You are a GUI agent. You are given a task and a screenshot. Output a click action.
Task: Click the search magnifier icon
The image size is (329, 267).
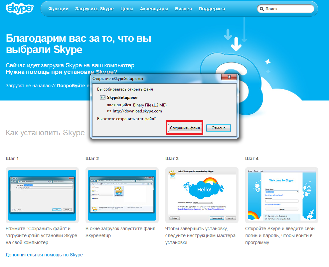(x=262, y=9)
